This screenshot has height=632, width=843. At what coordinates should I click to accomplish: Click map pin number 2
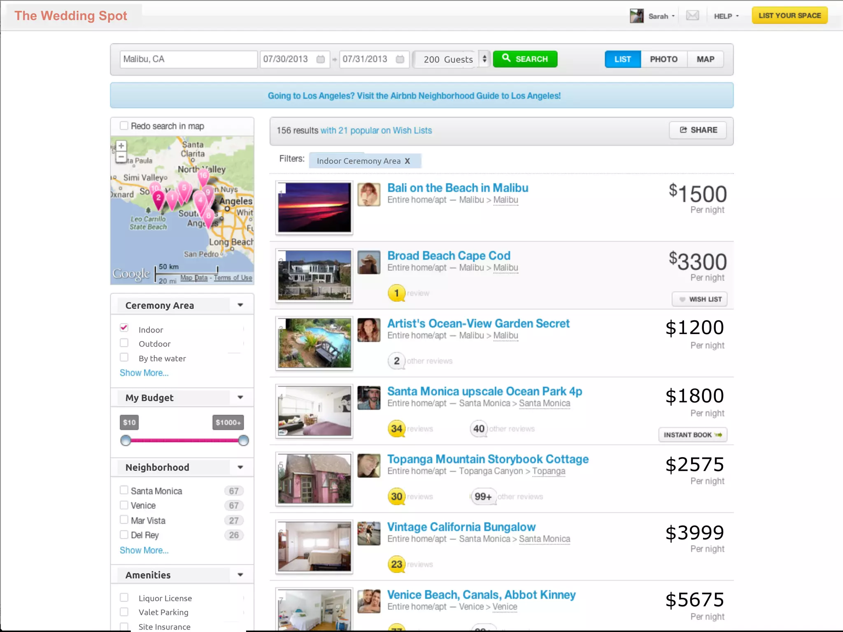(x=158, y=198)
